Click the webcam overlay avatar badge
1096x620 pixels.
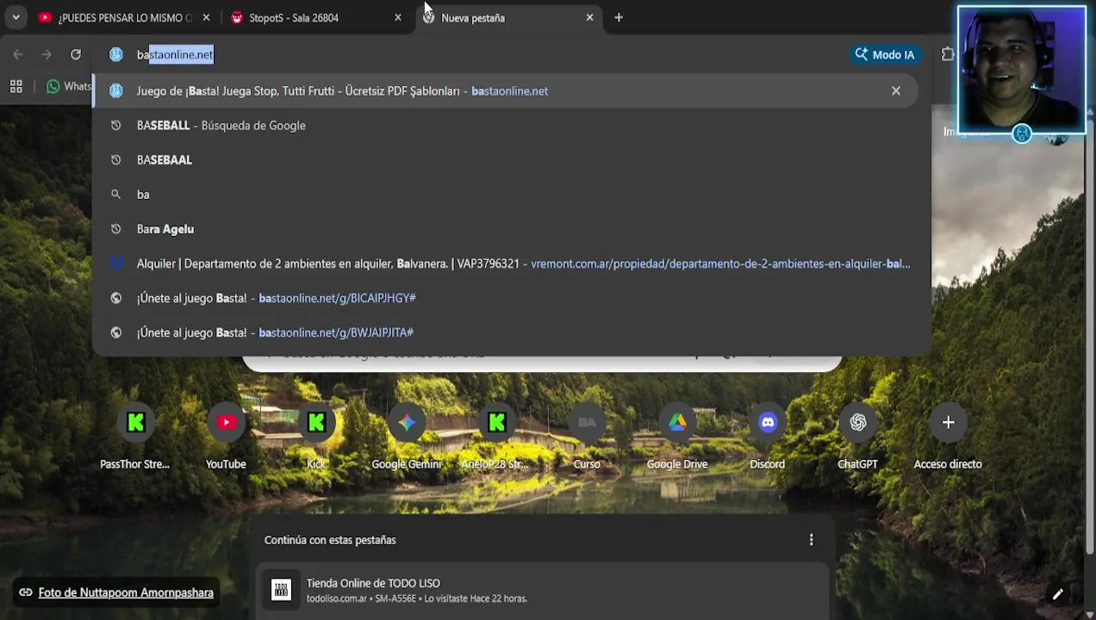1022,133
